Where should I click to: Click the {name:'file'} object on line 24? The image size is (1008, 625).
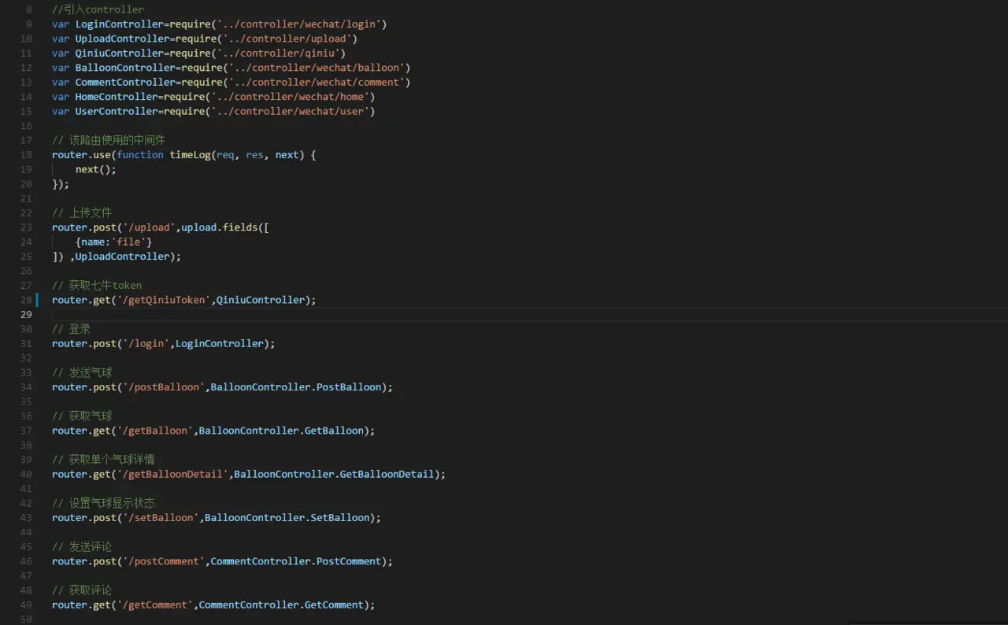point(113,242)
